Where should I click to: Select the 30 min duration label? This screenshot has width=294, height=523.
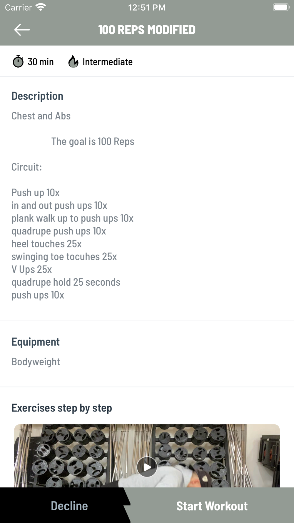pos(41,62)
